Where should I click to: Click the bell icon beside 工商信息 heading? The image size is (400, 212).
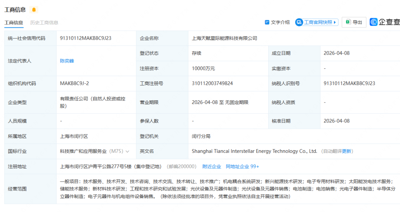34,10
